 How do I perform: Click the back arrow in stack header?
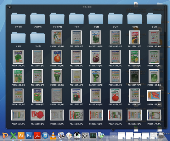click(9, 7)
